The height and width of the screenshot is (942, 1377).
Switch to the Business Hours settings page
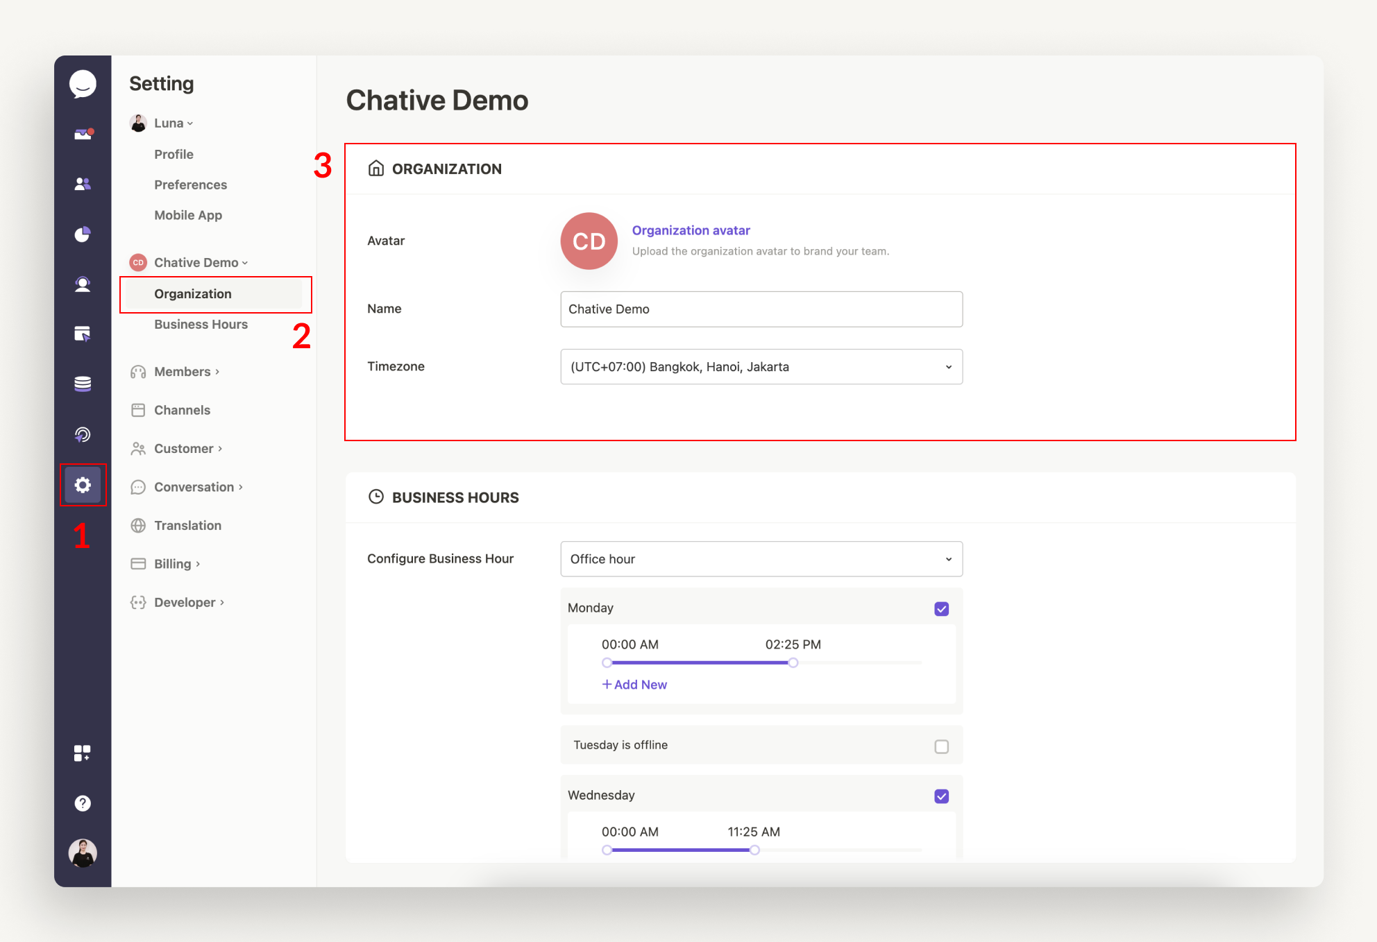click(201, 324)
